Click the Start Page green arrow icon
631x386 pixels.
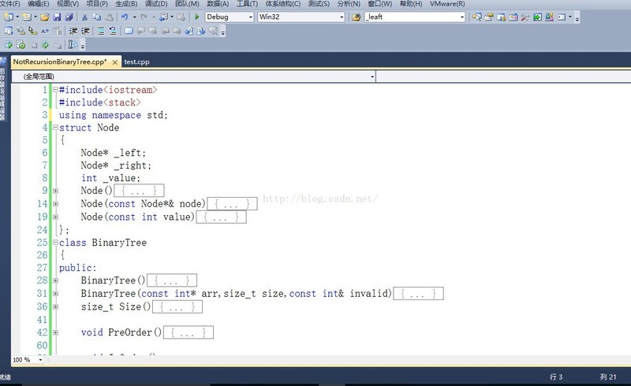pyautogui.click(x=537, y=17)
